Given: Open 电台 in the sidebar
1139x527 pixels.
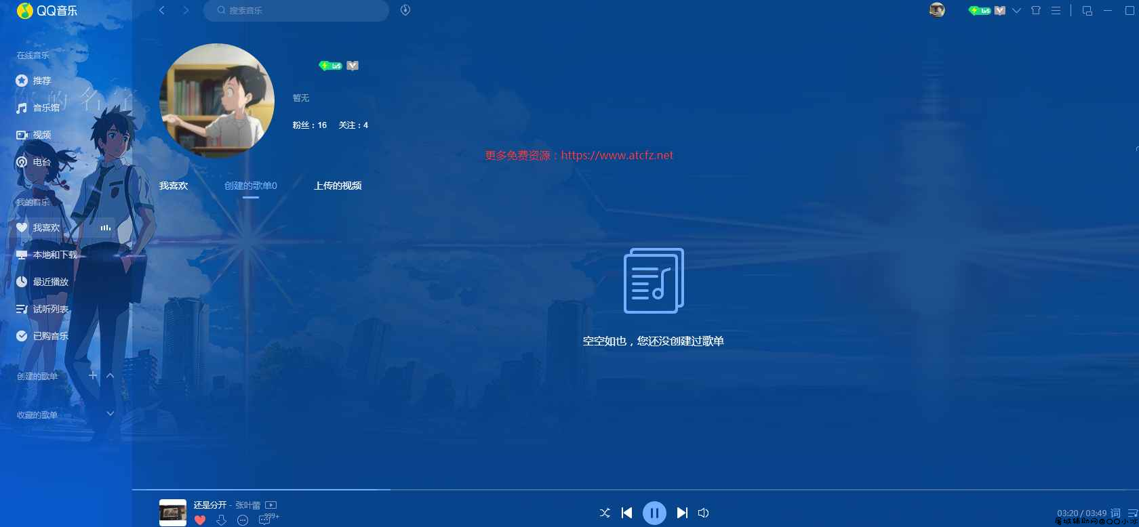Looking at the screenshot, I should [34, 162].
